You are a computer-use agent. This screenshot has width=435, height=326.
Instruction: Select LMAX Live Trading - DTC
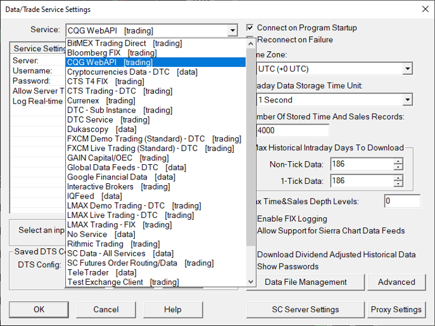pos(156,215)
